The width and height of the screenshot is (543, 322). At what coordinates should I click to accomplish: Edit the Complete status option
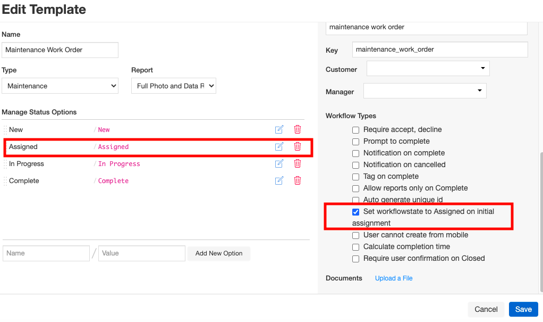(x=279, y=180)
